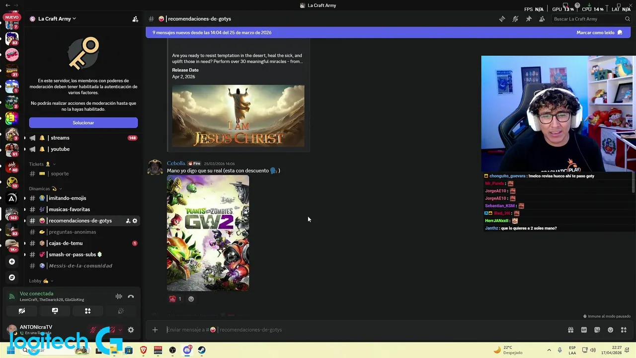The width and height of the screenshot is (636, 358).
Task: Toggle channel notification mute bell
Action: [515, 19]
